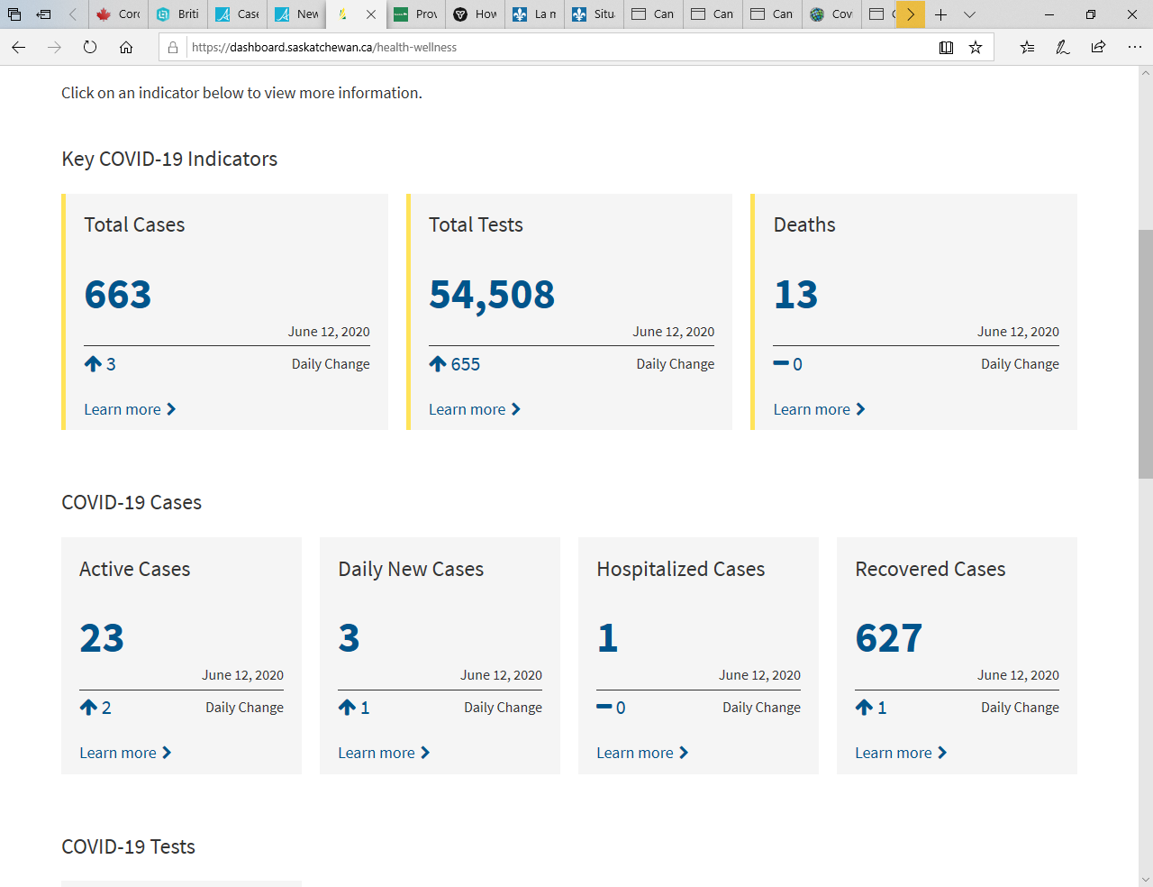This screenshot has height=887, width=1153.
Task: Click the set tabs aside icon
Action: [x=43, y=14]
